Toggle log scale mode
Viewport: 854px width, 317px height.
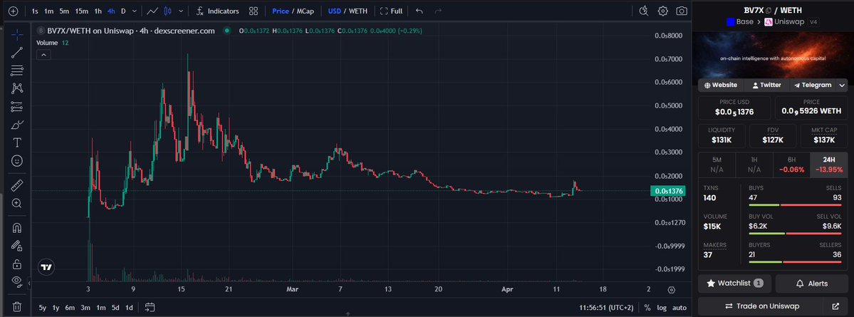tap(661, 308)
